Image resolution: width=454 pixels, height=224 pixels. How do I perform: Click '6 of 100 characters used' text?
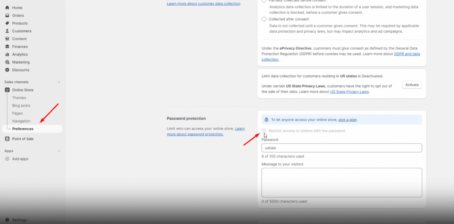tap(282, 157)
